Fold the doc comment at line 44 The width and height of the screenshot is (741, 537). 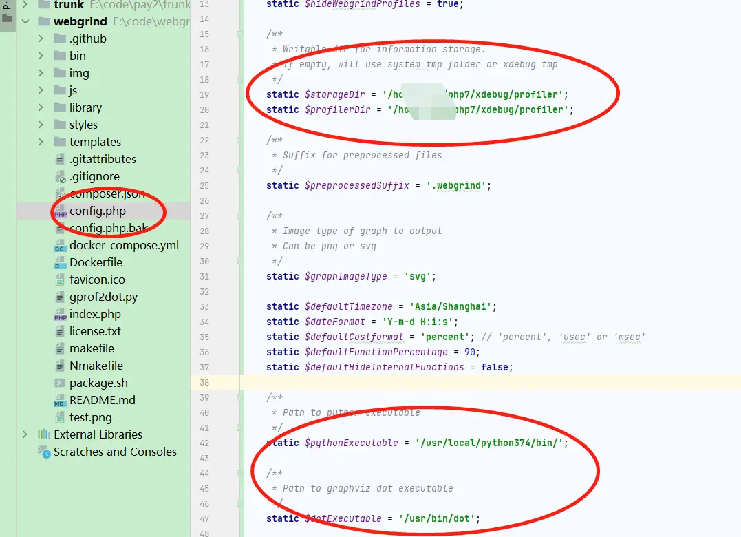pos(239,473)
